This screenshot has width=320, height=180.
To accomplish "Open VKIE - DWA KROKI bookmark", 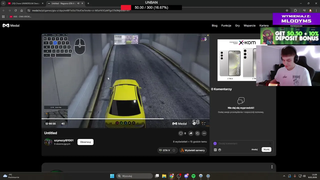I will pos(20,17).
